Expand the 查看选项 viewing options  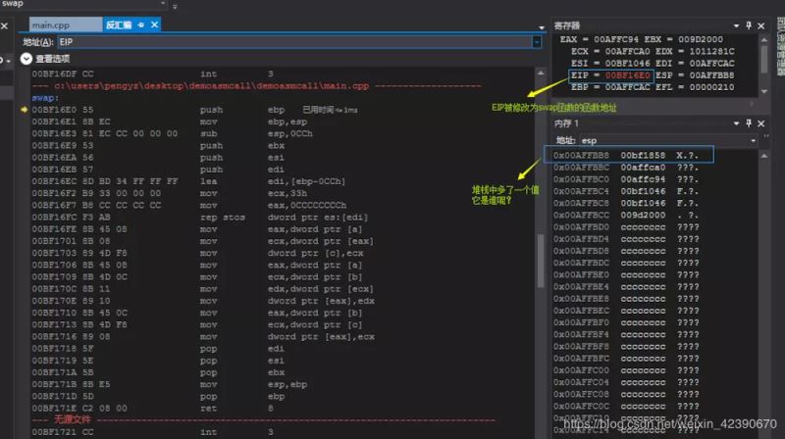click(x=26, y=59)
